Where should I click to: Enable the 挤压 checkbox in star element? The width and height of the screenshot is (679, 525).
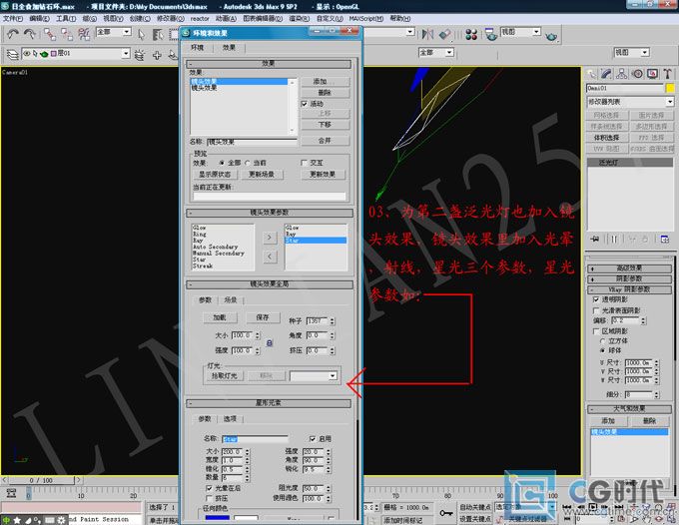click(x=209, y=498)
